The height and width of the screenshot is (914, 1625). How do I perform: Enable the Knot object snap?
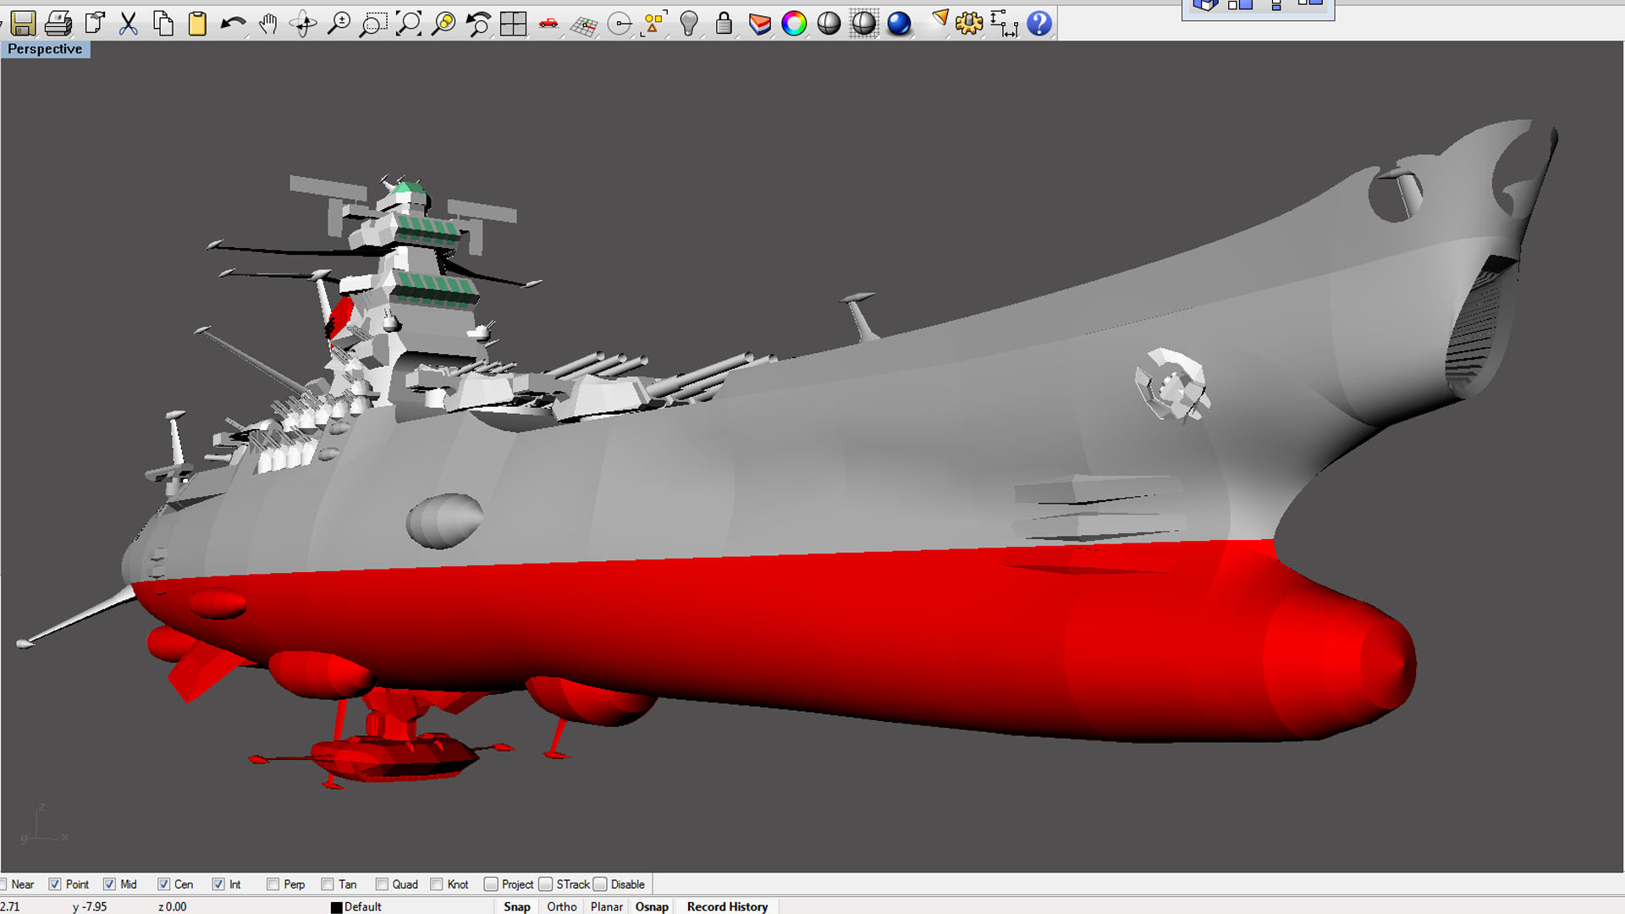coord(437,884)
